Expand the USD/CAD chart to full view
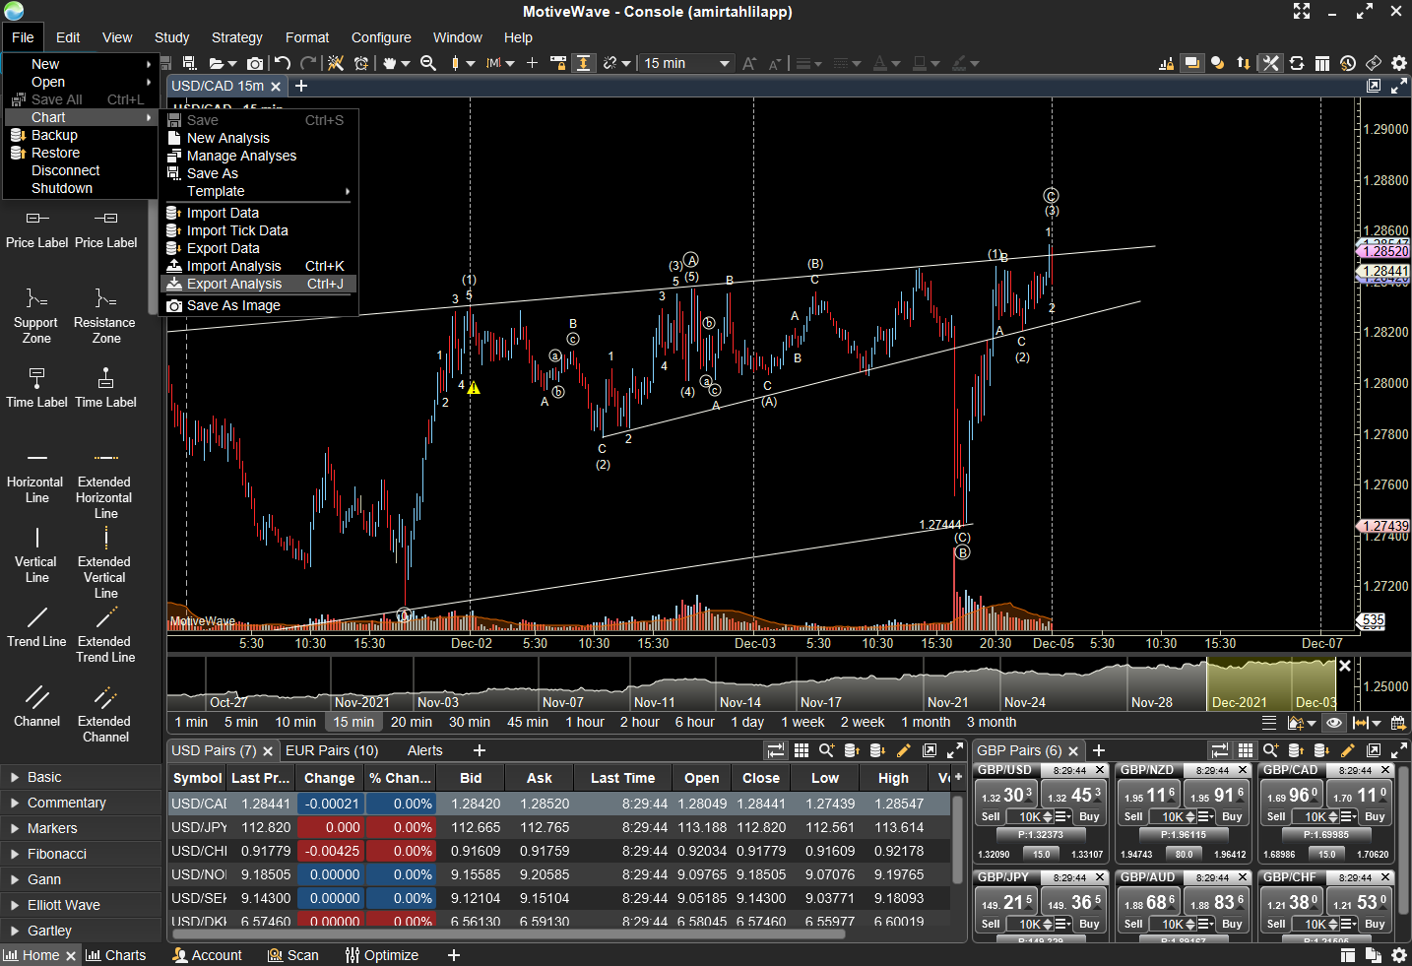Image resolution: width=1412 pixels, height=966 pixels. pyautogui.click(x=1399, y=86)
